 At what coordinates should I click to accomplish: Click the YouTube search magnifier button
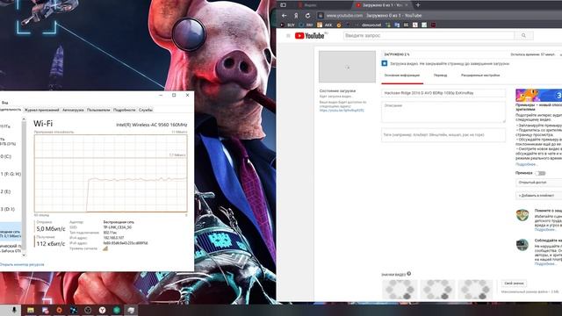[523, 35]
